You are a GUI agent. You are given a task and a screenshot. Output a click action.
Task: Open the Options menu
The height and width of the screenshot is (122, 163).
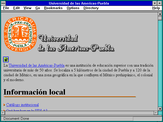(x=73, y=8)
